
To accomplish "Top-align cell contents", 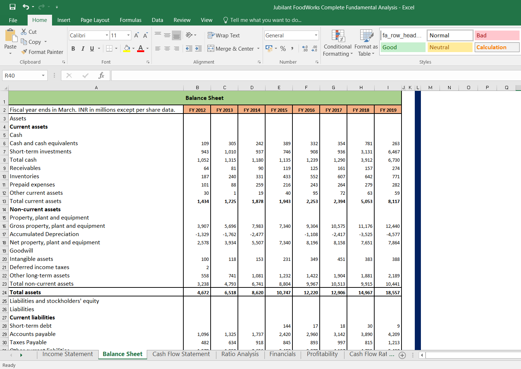I will tap(158, 35).
